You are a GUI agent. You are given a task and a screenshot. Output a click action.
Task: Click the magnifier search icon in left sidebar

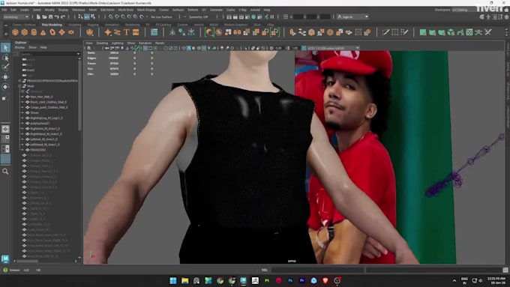[x=5, y=172]
